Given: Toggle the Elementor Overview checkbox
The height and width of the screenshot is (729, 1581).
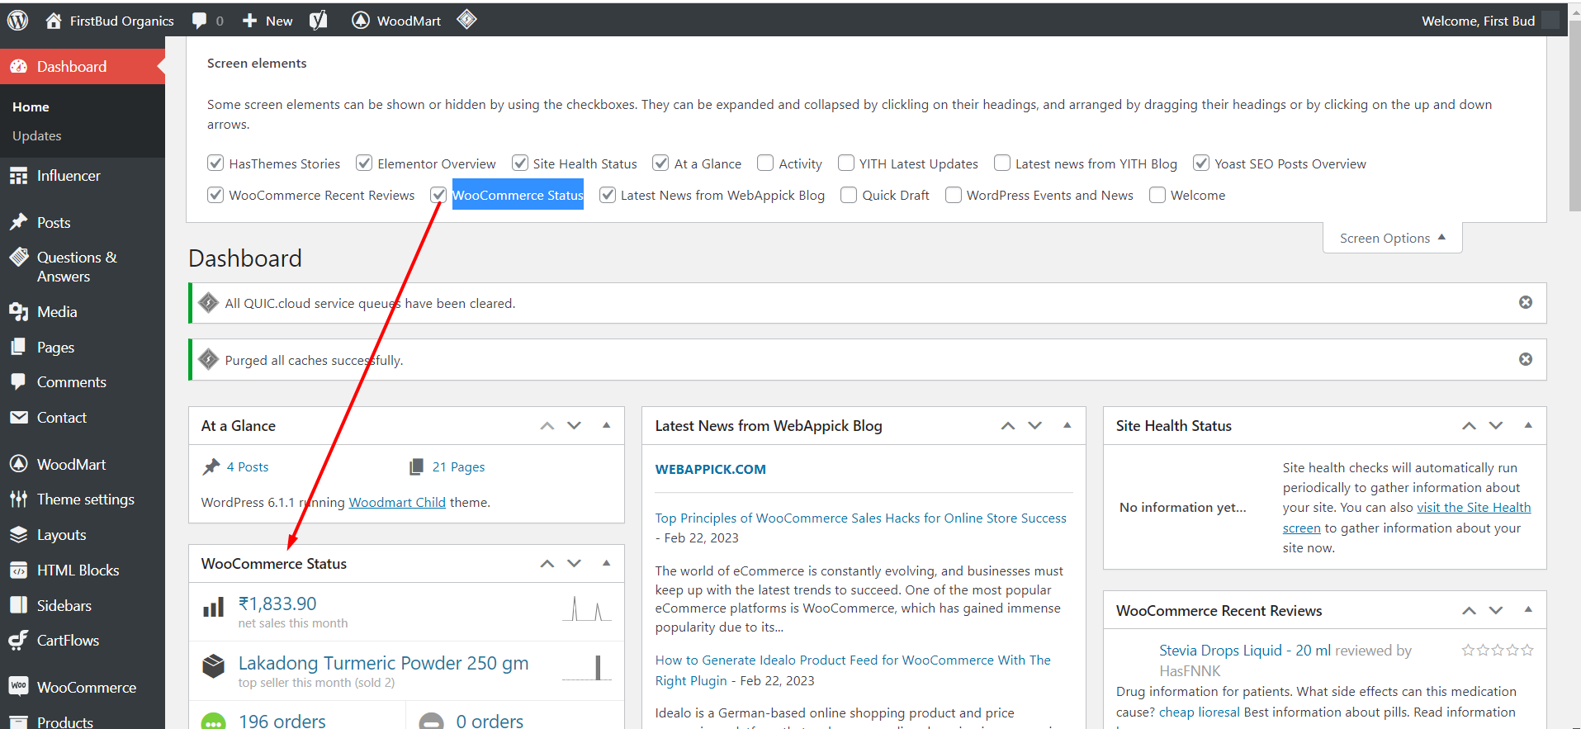Looking at the screenshot, I should [x=364, y=163].
